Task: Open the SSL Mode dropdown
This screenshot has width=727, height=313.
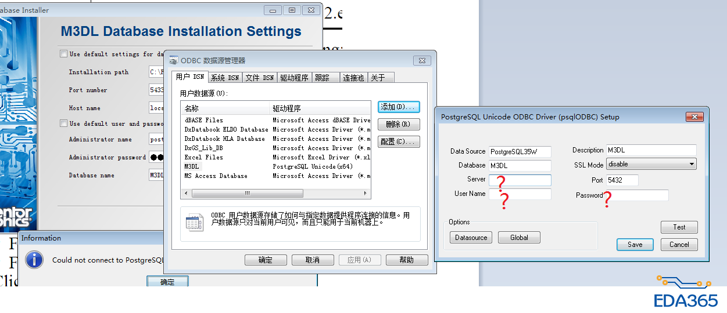Action: pos(651,164)
